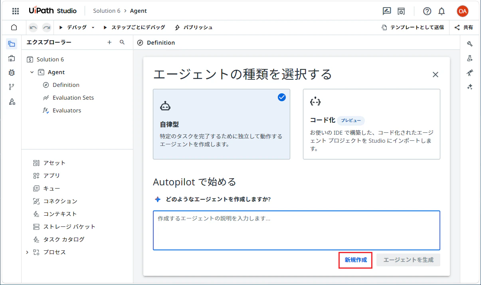The image size is (481, 285).
Task: Expand the プロセス node
Action: tap(27, 252)
